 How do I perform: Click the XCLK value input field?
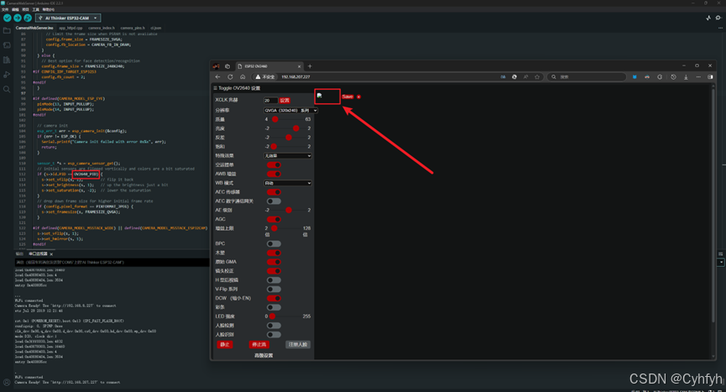(270, 101)
